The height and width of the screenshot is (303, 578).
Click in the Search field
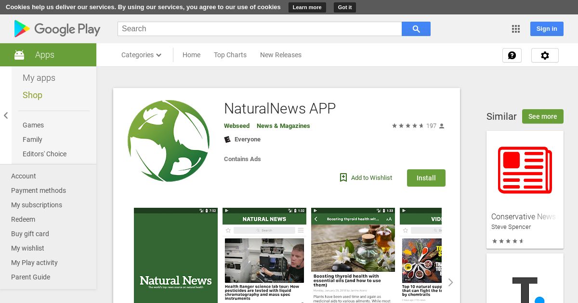click(x=260, y=29)
